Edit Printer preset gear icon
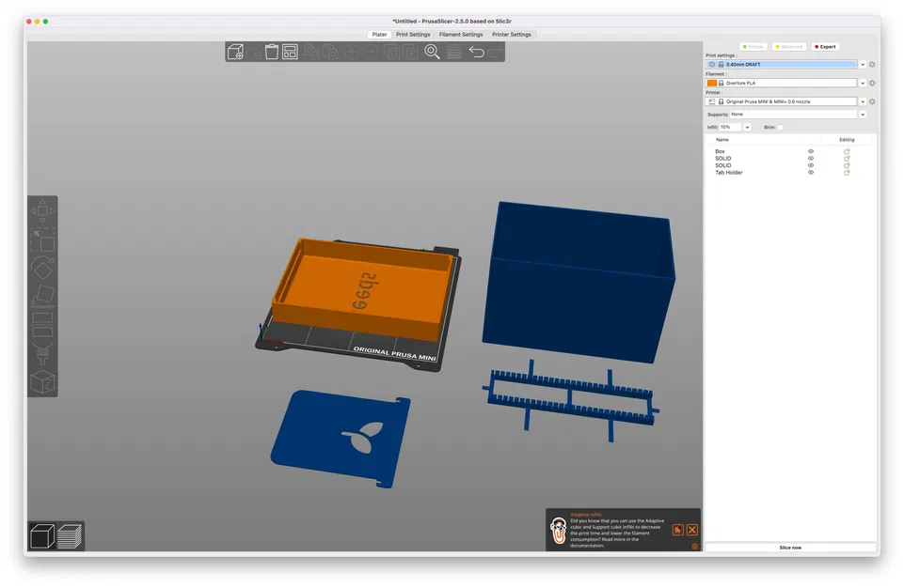 click(x=872, y=101)
